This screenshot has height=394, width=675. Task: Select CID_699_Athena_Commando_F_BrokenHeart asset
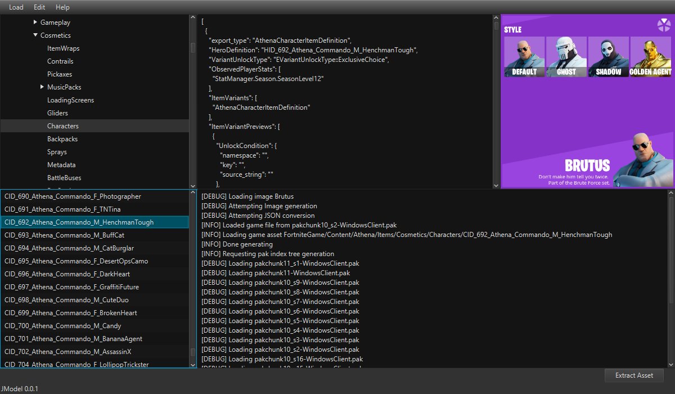pos(94,313)
